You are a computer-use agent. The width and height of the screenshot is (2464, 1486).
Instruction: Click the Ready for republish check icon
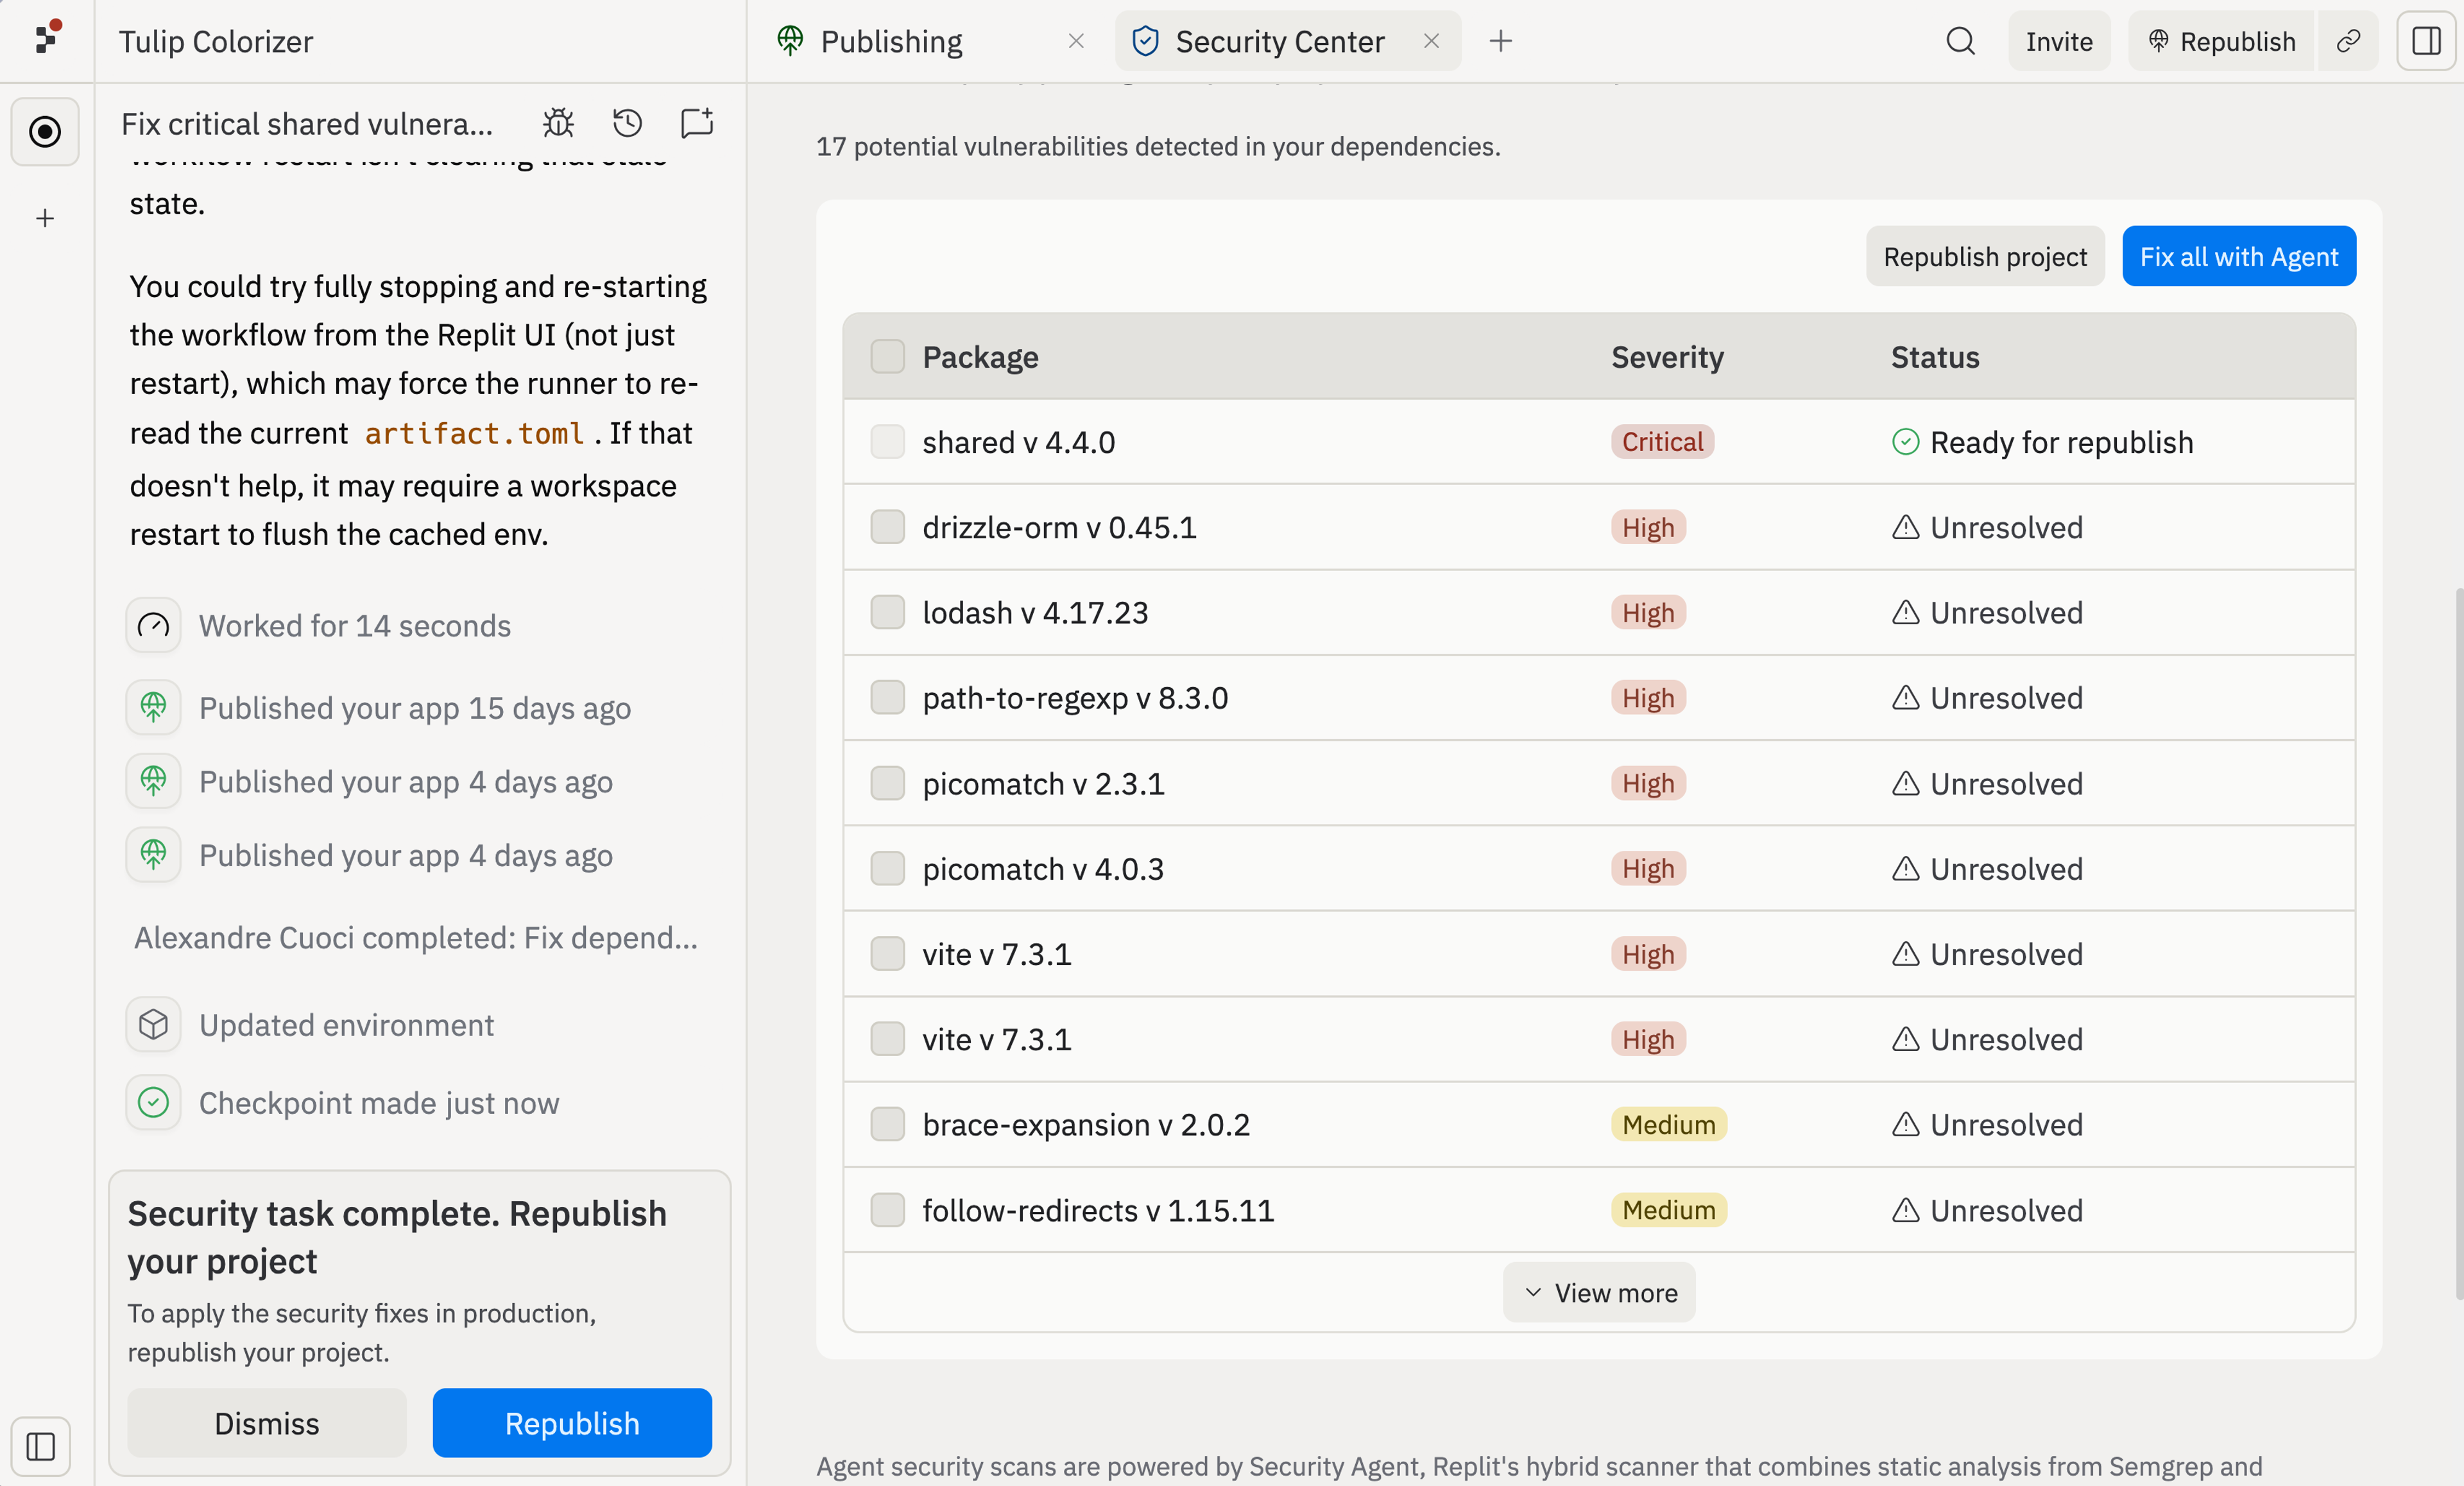point(1905,441)
